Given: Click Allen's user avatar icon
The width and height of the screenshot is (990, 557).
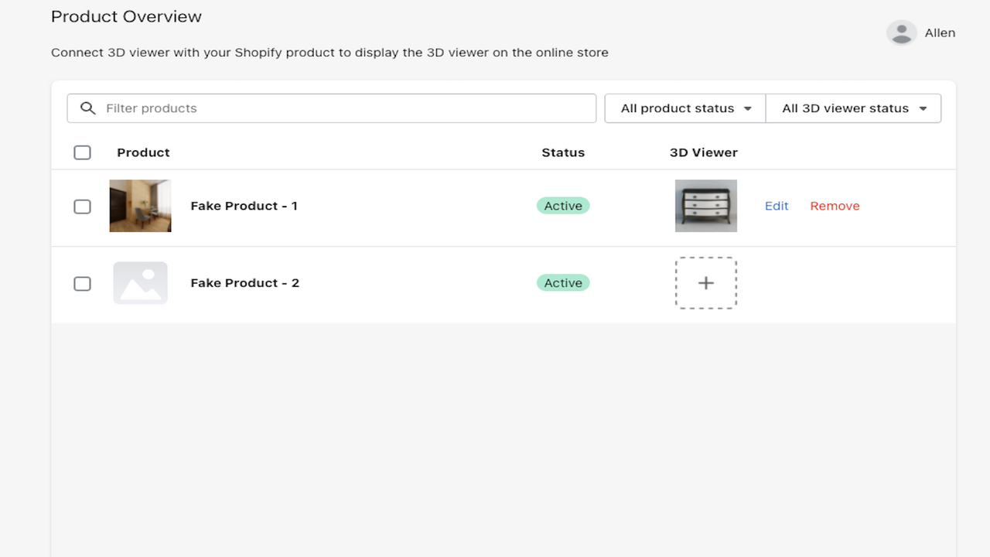Looking at the screenshot, I should click(x=901, y=32).
